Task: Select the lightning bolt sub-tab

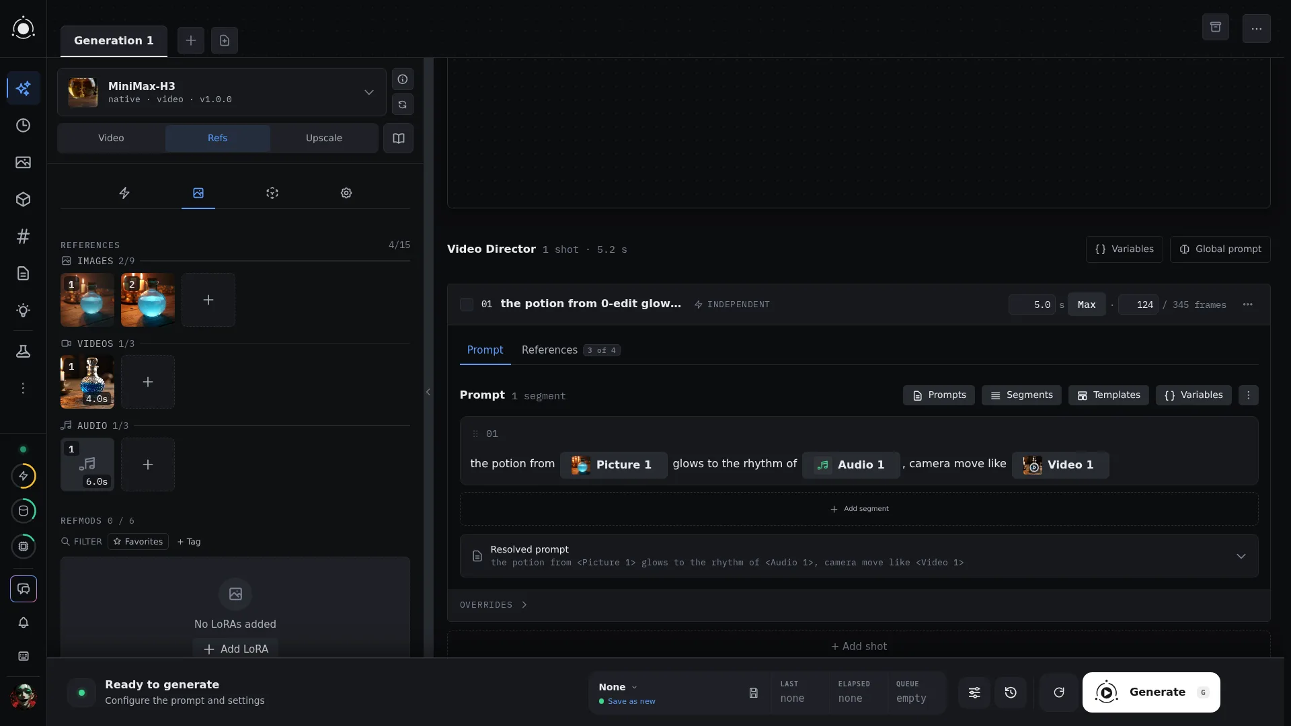Action: (124, 193)
